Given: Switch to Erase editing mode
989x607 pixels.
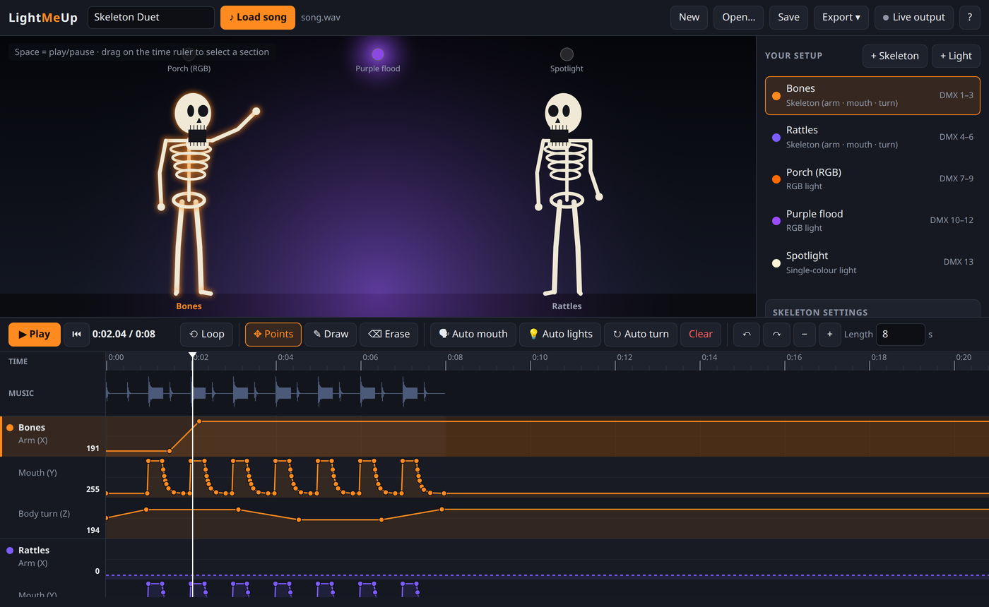Looking at the screenshot, I should click(x=389, y=334).
